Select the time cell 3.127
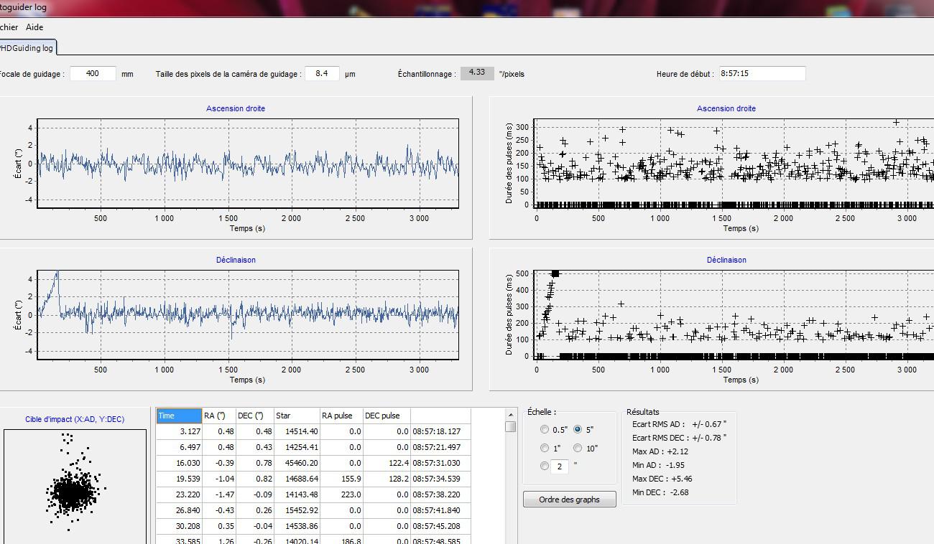Viewport: 934px width, 544px height. point(179,431)
